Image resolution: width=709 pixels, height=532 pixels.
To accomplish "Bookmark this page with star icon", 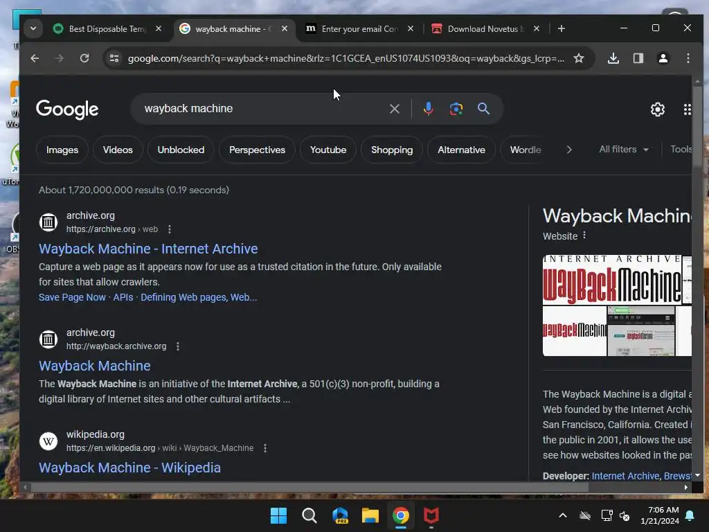I will [579, 58].
